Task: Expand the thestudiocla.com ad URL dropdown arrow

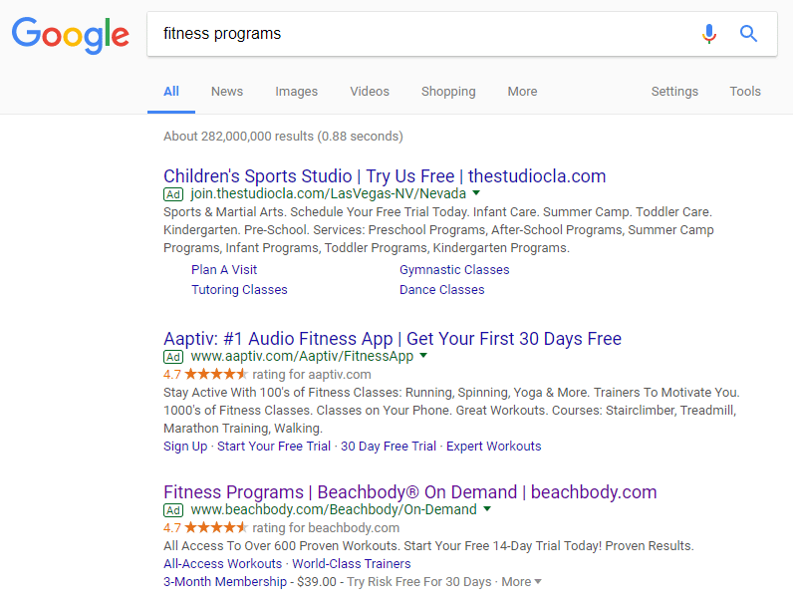Action: [476, 193]
